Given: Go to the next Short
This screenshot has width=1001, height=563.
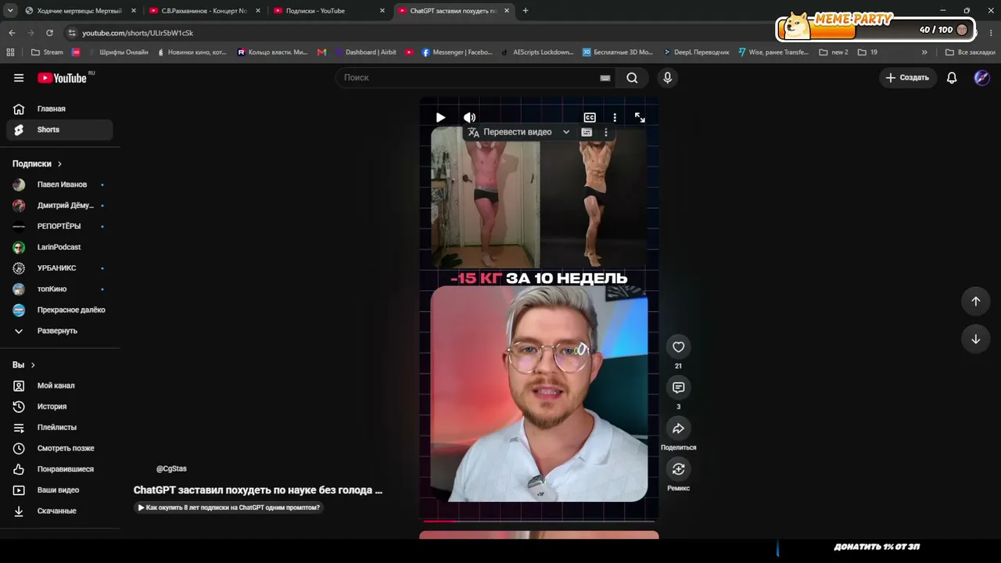Looking at the screenshot, I should click(975, 339).
